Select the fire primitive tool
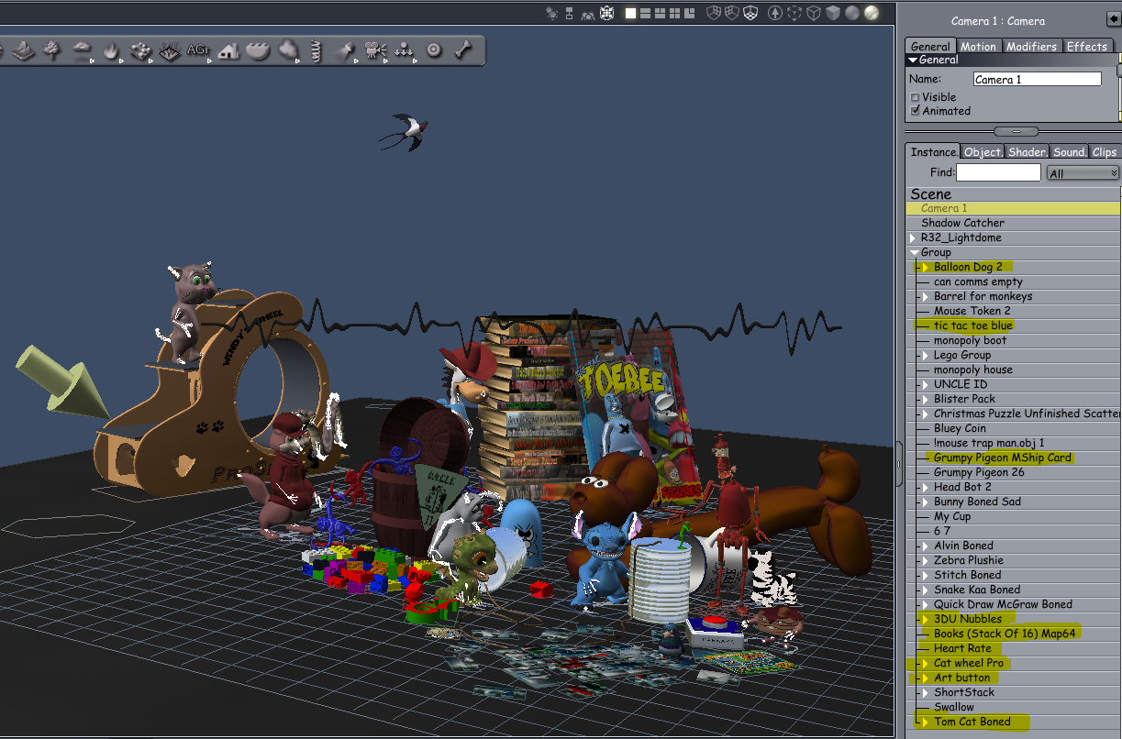 [x=111, y=50]
